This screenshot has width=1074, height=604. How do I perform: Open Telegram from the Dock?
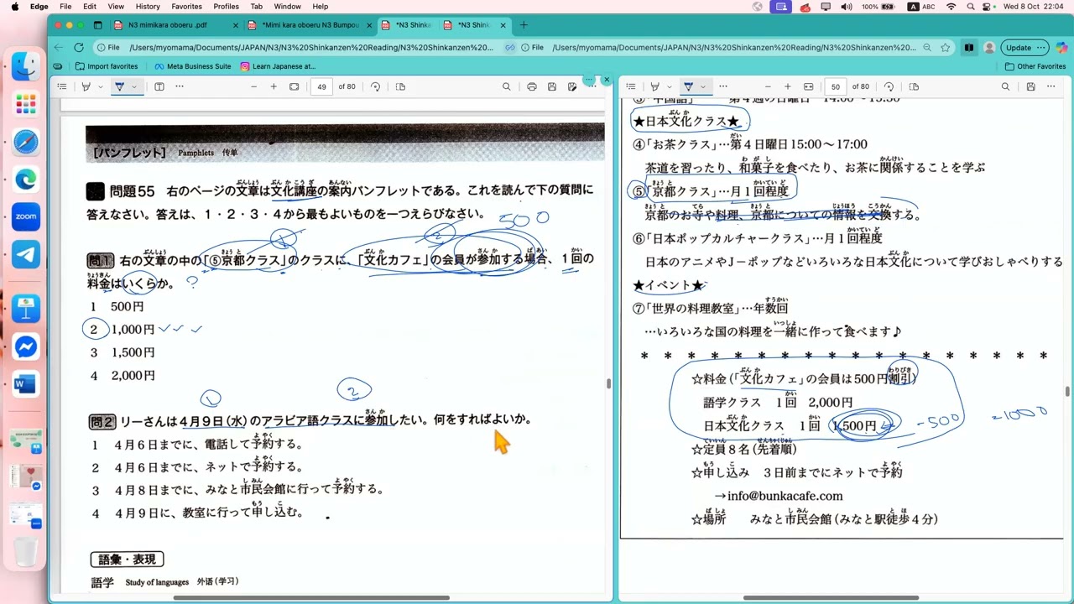pos(25,254)
